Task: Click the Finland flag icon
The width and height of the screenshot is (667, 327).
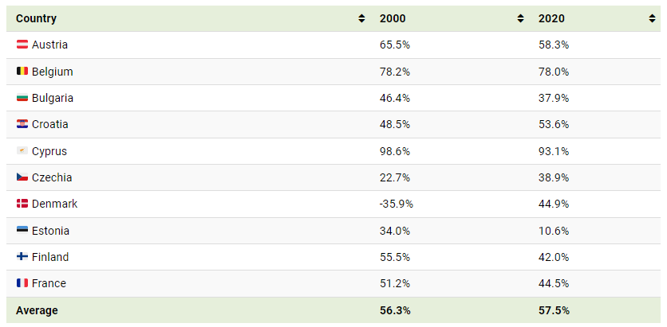Action: [22, 257]
